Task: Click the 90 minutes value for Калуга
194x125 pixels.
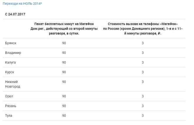Action: pos(64,62)
